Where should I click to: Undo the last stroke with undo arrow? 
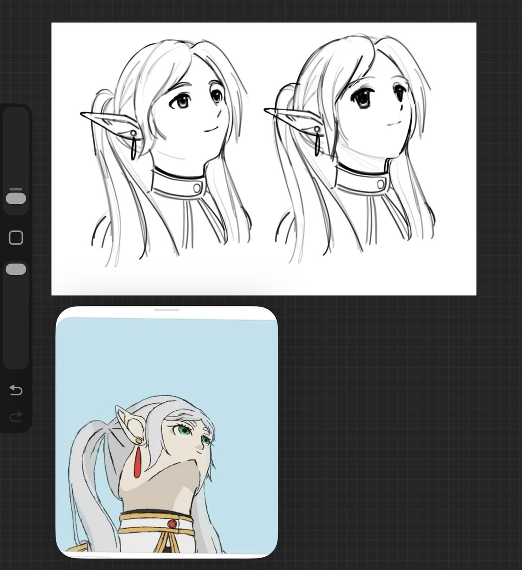16,390
